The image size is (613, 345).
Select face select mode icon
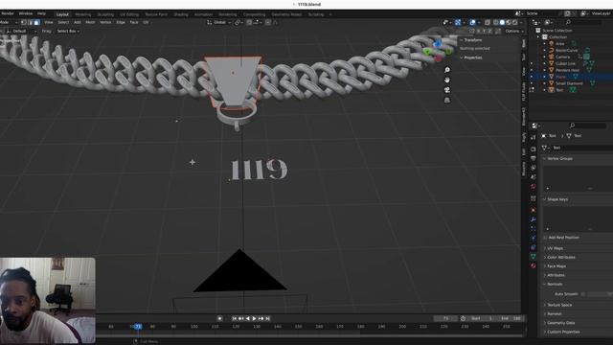pos(36,22)
